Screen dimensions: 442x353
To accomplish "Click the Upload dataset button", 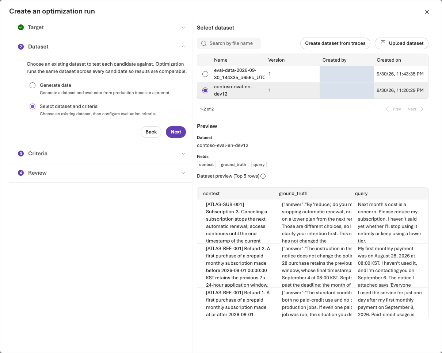I will pos(401,43).
